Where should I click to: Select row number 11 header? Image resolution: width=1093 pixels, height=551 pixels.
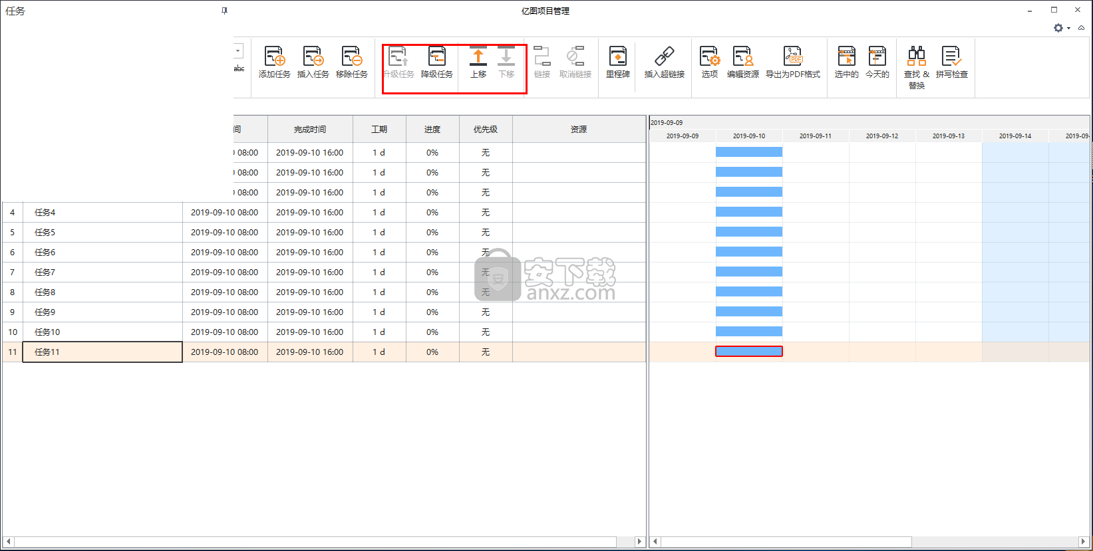(12, 352)
